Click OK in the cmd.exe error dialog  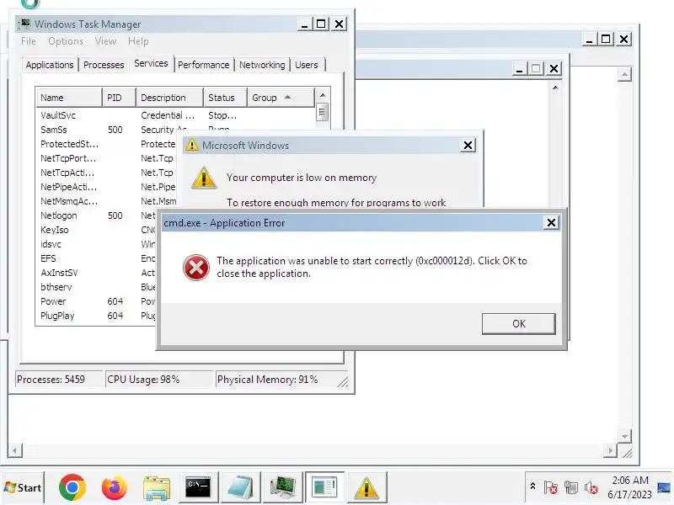click(518, 324)
